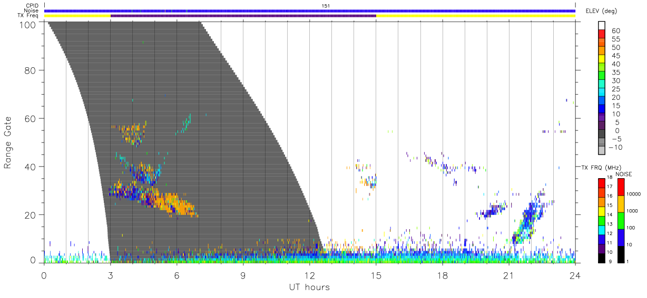Click the blue Noise bar at the top

tap(310, 11)
